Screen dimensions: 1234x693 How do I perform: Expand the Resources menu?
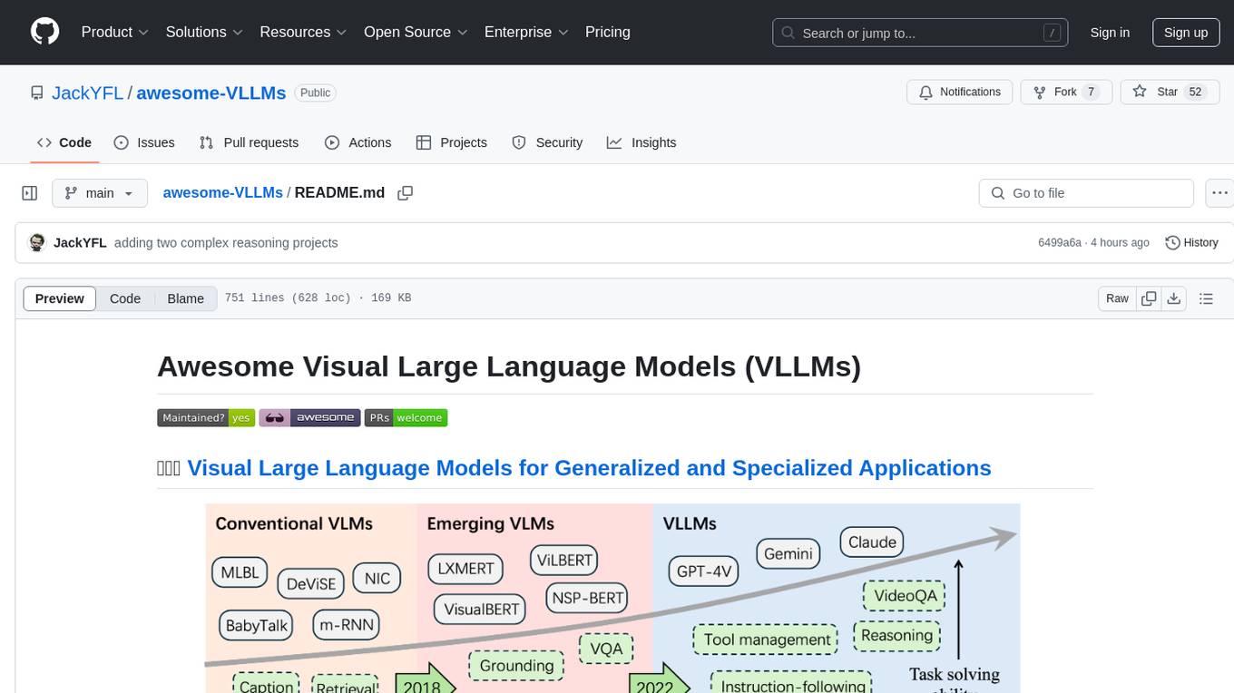pyautogui.click(x=303, y=32)
